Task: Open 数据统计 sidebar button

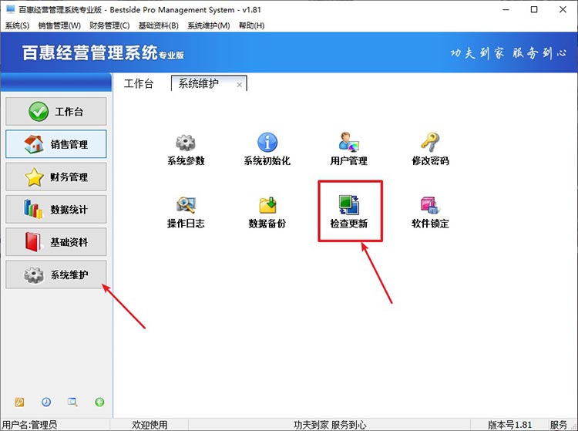Action: (56, 210)
